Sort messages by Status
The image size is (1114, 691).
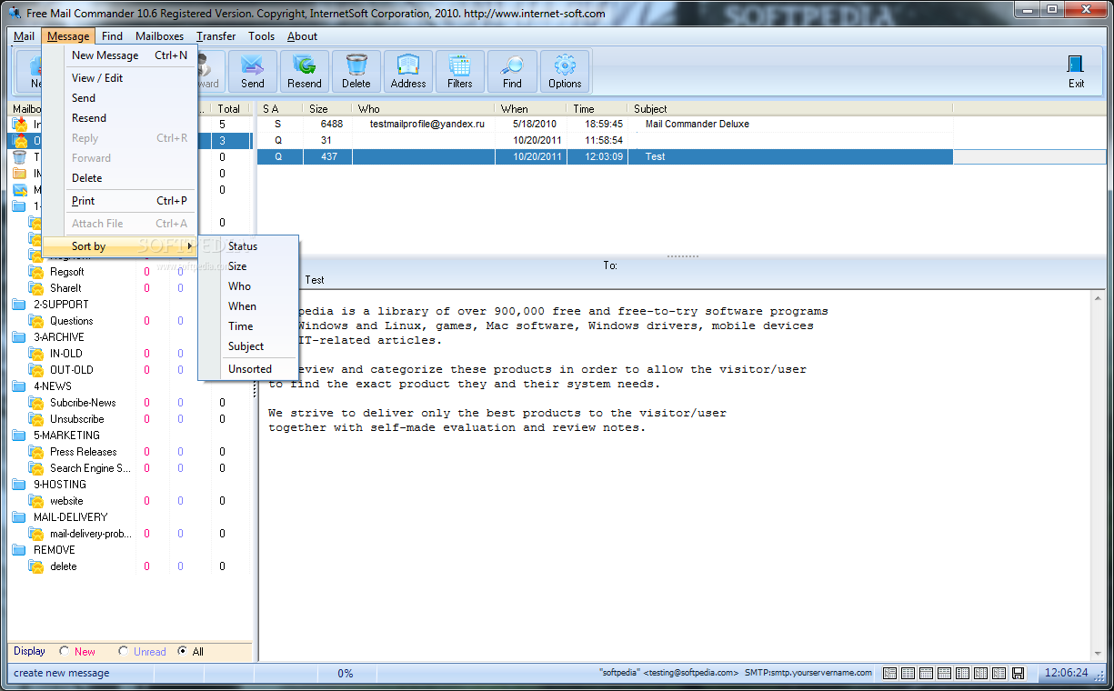pos(248,246)
